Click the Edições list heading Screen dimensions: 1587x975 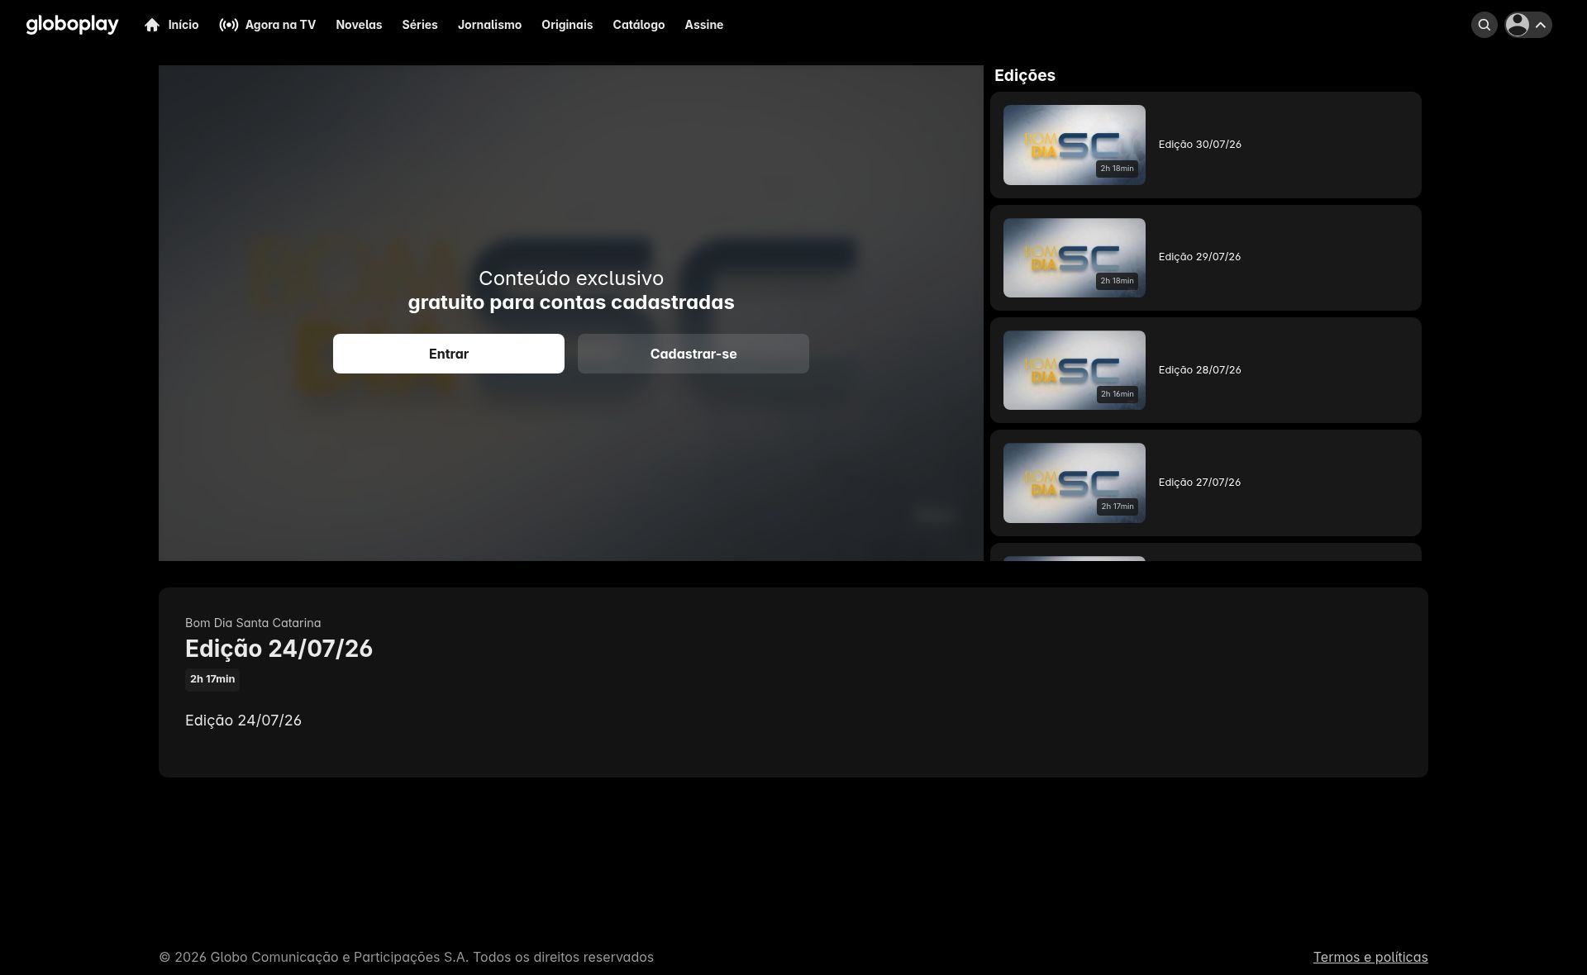pos(1025,75)
